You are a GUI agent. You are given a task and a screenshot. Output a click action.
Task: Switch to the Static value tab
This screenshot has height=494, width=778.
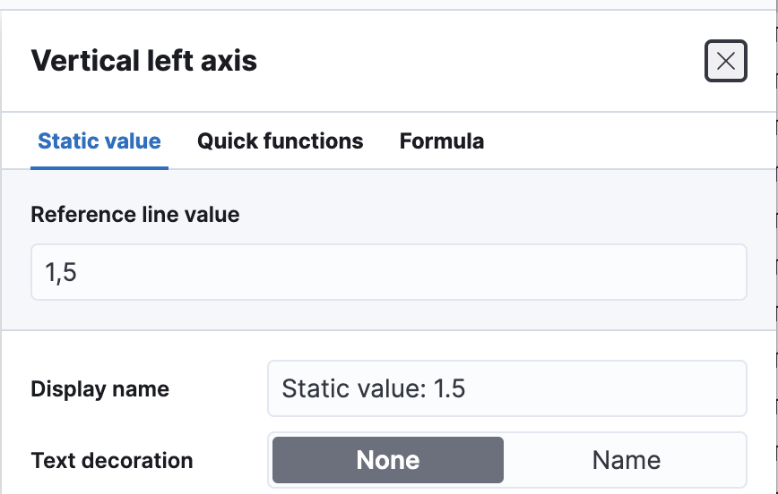(99, 141)
